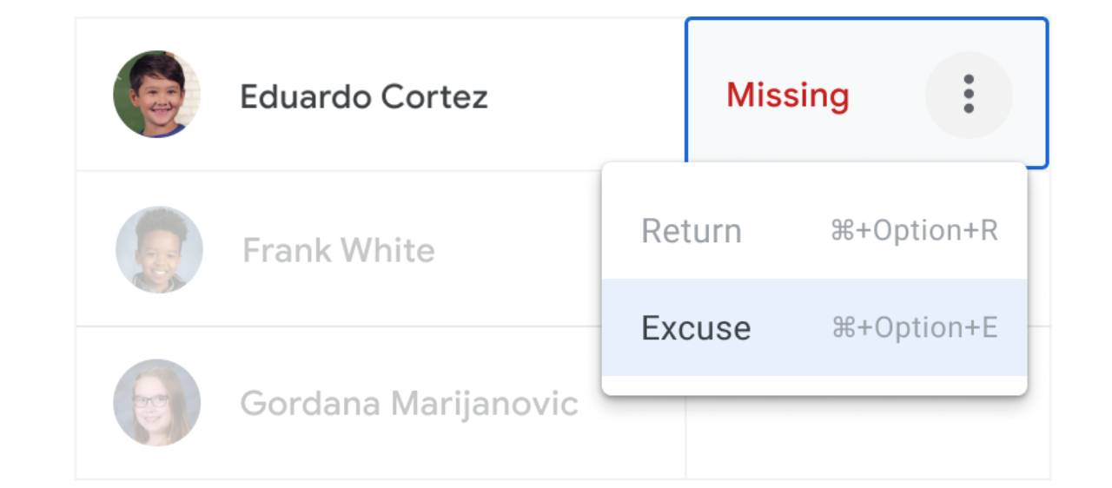Image resolution: width=1112 pixels, height=488 pixels.
Task: Open Eduardo Cortez's student name
Action: 364,96
